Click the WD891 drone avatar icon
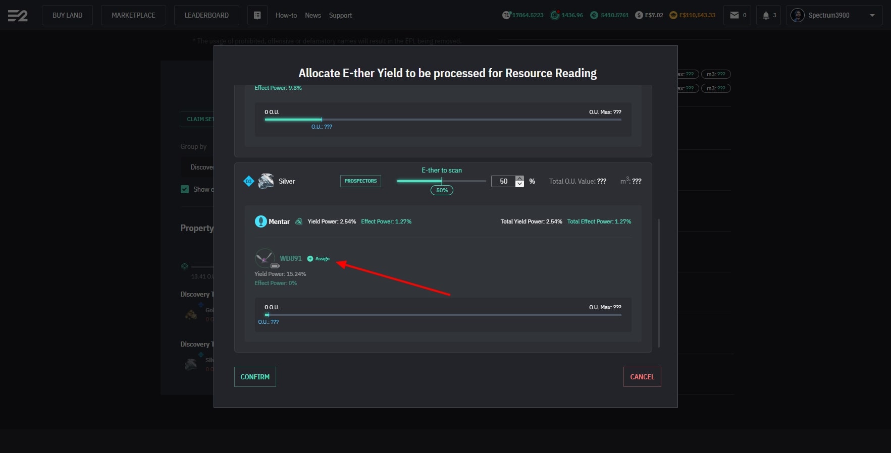This screenshot has width=891, height=453. [x=265, y=258]
